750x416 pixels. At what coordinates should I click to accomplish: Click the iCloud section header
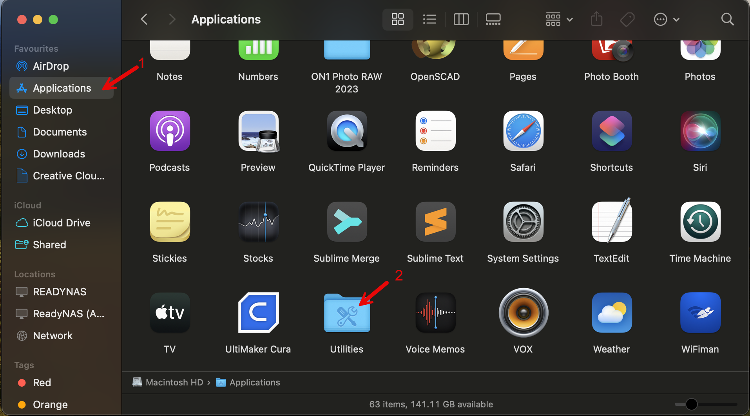(x=27, y=205)
